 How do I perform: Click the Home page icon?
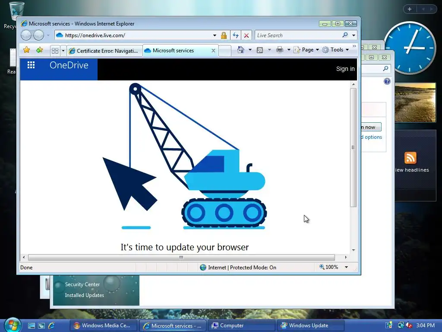coord(240,50)
